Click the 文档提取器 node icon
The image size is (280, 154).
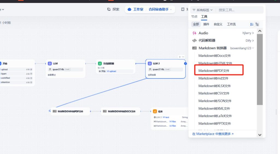pyautogui.click(x=100, y=63)
